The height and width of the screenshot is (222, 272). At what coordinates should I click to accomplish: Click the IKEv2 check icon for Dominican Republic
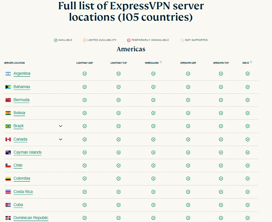point(247,218)
